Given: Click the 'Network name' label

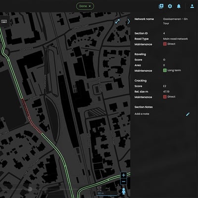Looking at the screenshot, I should [144, 19].
